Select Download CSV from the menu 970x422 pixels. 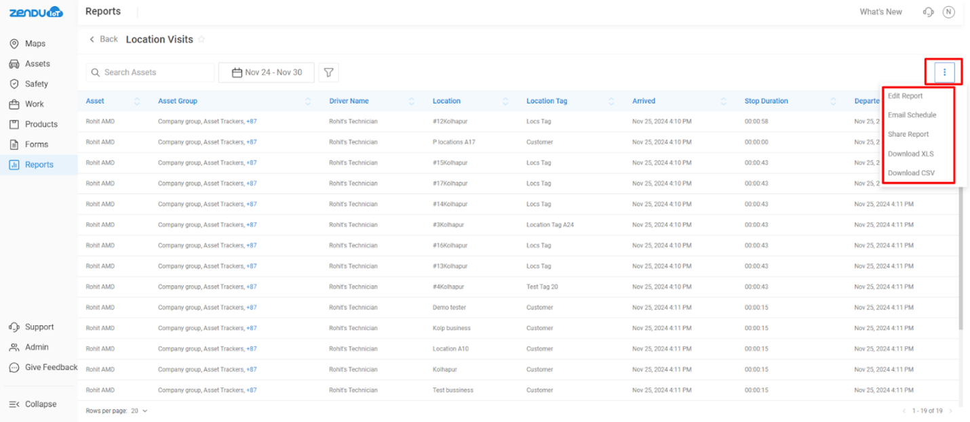pos(911,173)
